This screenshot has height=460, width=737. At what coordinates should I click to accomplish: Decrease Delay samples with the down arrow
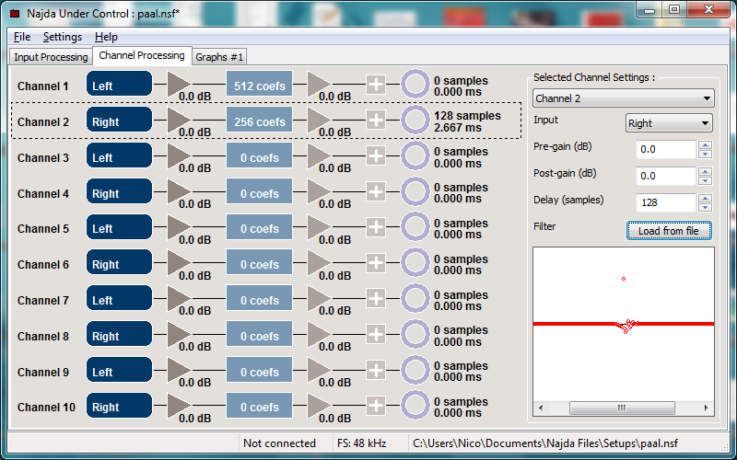pyautogui.click(x=705, y=208)
